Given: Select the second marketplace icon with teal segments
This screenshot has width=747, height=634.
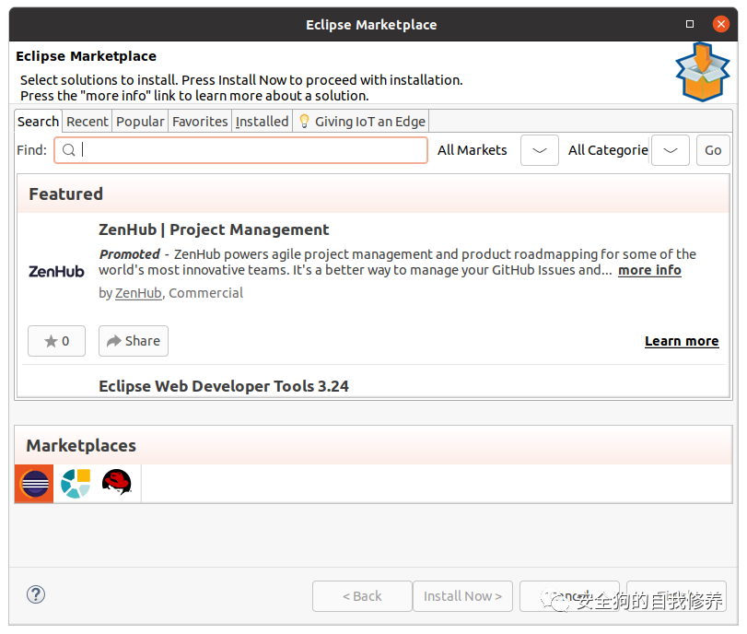Looking at the screenshot, I should [x=76, y=484].
